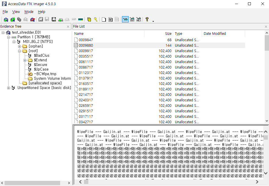This screenshot has height=186, width=269.
Task: Click the Create Disk Image icon
Action: click(41, 19)
